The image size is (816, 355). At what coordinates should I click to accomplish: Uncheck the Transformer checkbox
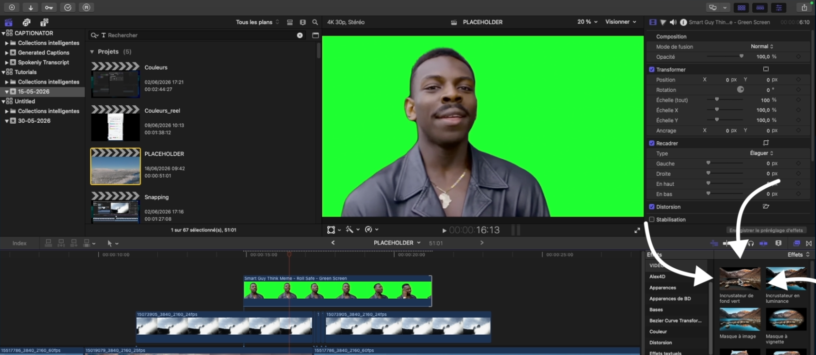pyautogui.click(x=652, y=69)
